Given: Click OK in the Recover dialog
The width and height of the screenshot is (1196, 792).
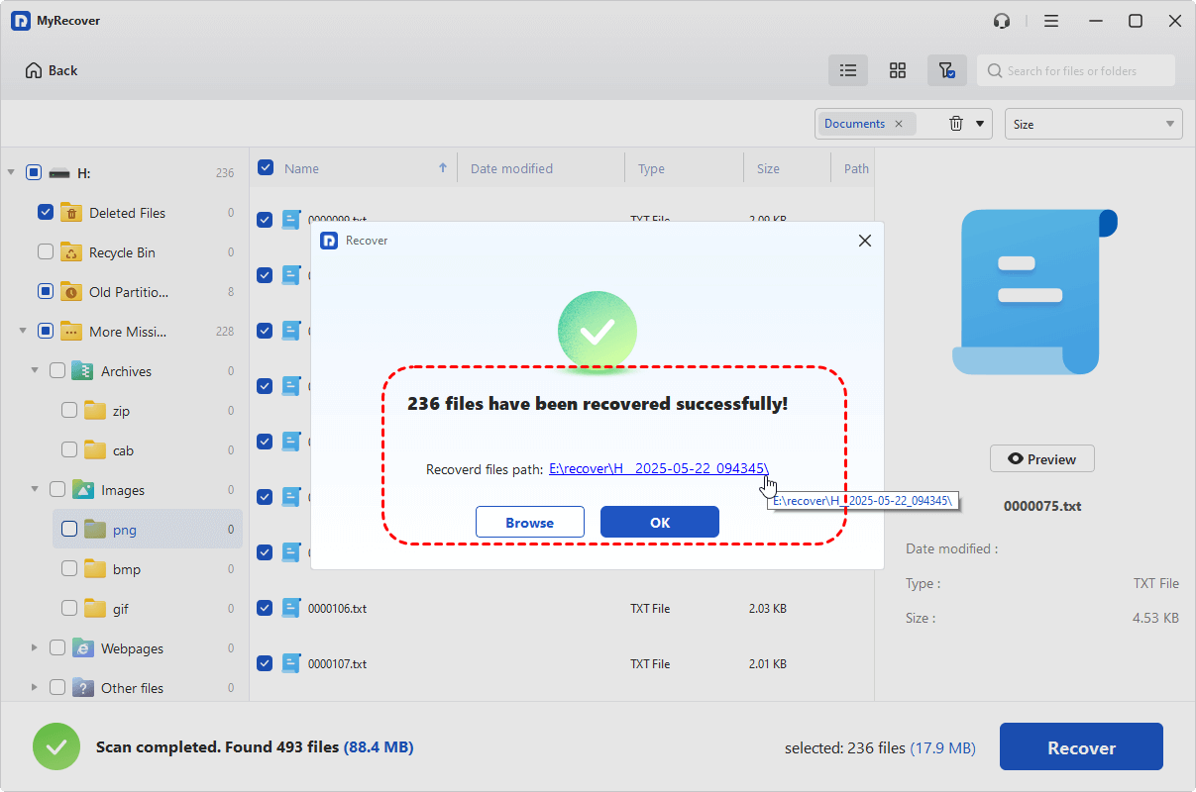Looking at the screenshot, I should coord(660,522).
